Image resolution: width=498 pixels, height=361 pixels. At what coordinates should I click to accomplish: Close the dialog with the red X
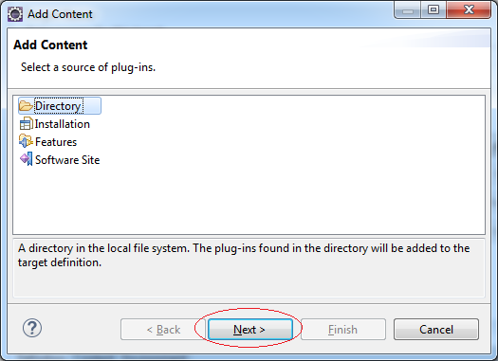469,10
